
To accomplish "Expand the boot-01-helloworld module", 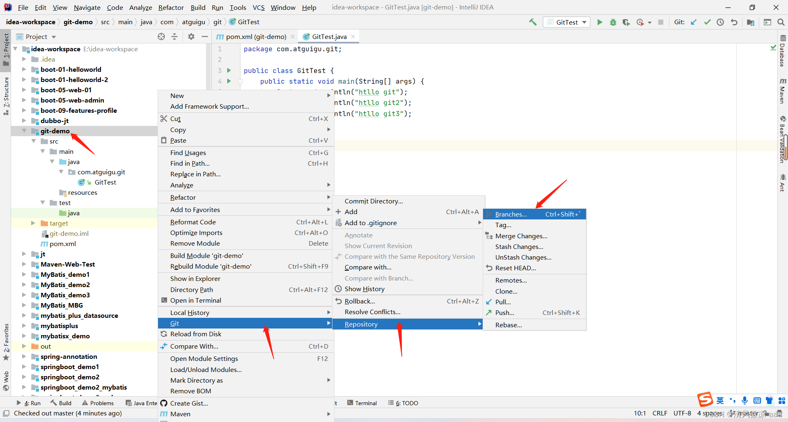I will [24, 69].
